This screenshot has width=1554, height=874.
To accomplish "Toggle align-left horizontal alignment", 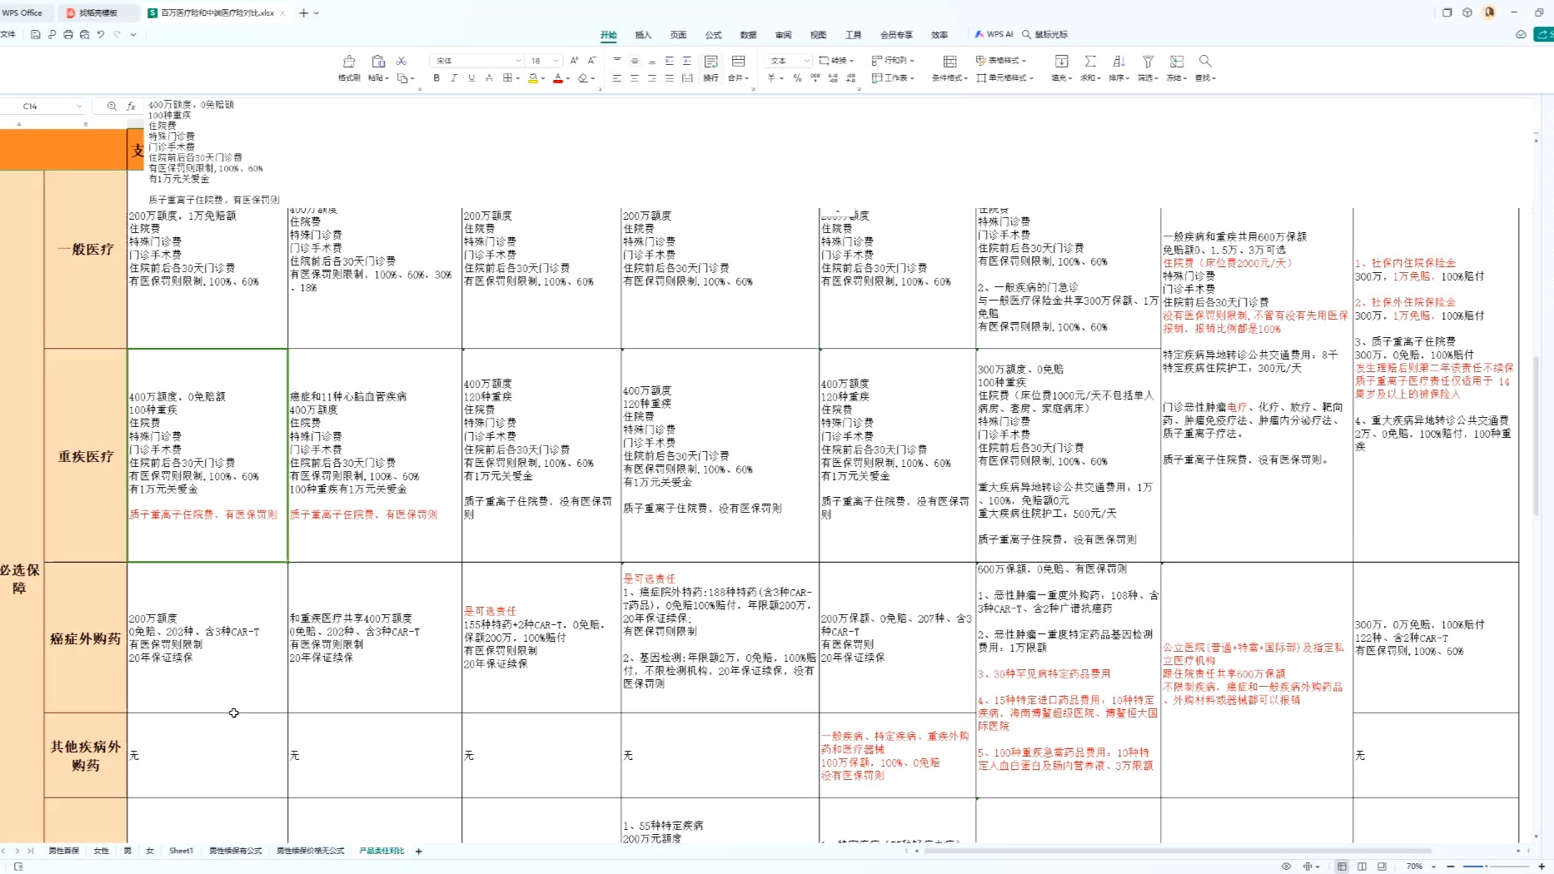I will [x=617, y=77].
